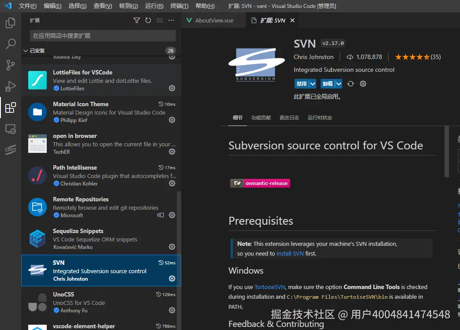Open manage gear for UnoCSS
Screen dimensions: 460x330
[x=172, y=310]
